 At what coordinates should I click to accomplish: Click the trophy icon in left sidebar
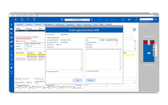coord(11,68)
